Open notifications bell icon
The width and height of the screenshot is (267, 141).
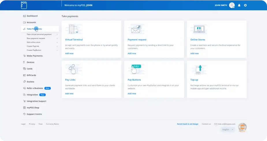pyautogui.click(x=239, y=5)
